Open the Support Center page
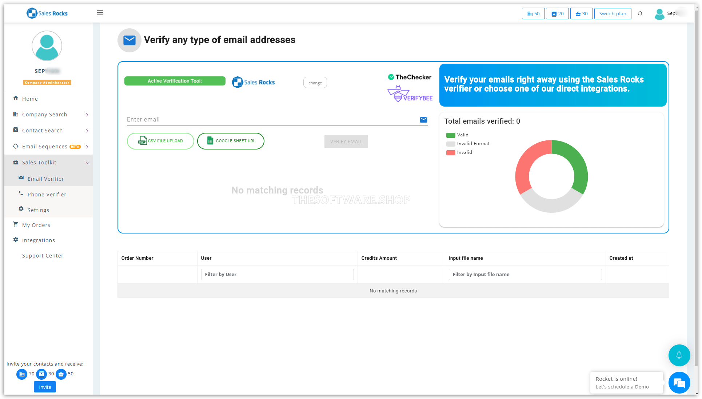Image resolution: width=702 pixels, height=399 pixels. (43, 255)
